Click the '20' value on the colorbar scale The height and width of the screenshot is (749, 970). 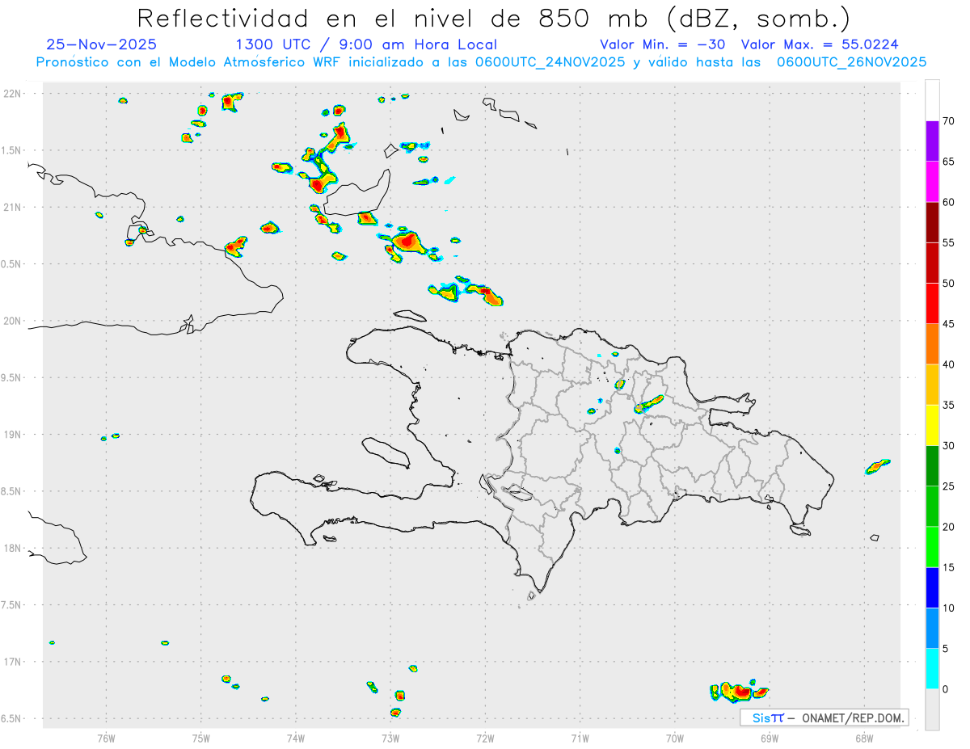(948, 527)
